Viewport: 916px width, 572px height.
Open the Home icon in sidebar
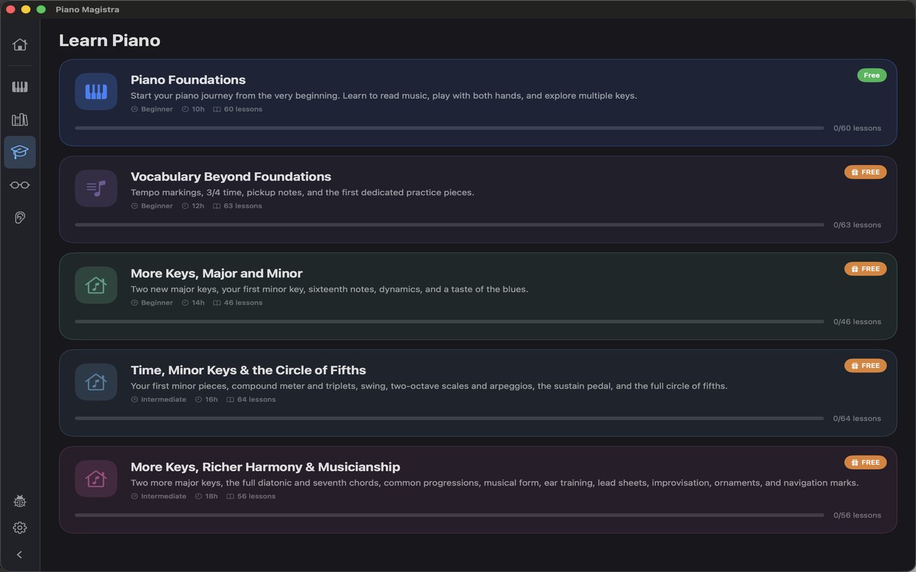(x=20, y=44)
